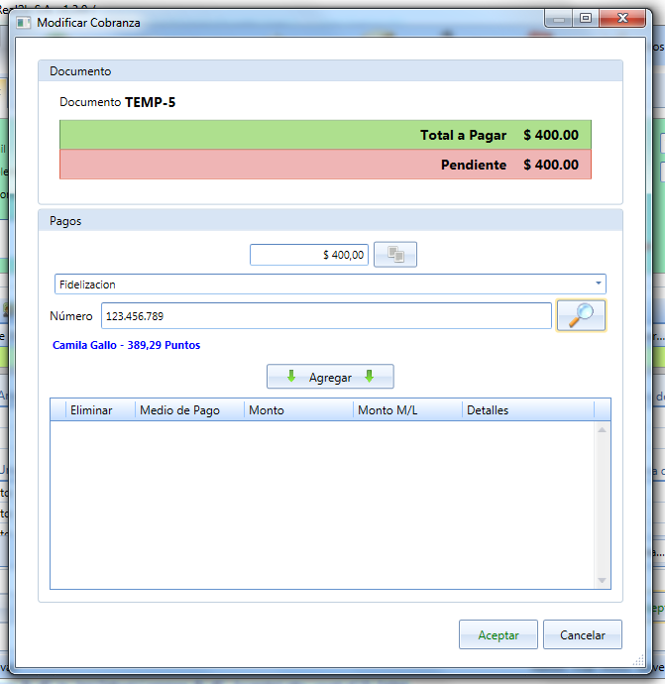Click the Agregar button
This screenshot has width=665, height=684.
[x=330, y=377]
